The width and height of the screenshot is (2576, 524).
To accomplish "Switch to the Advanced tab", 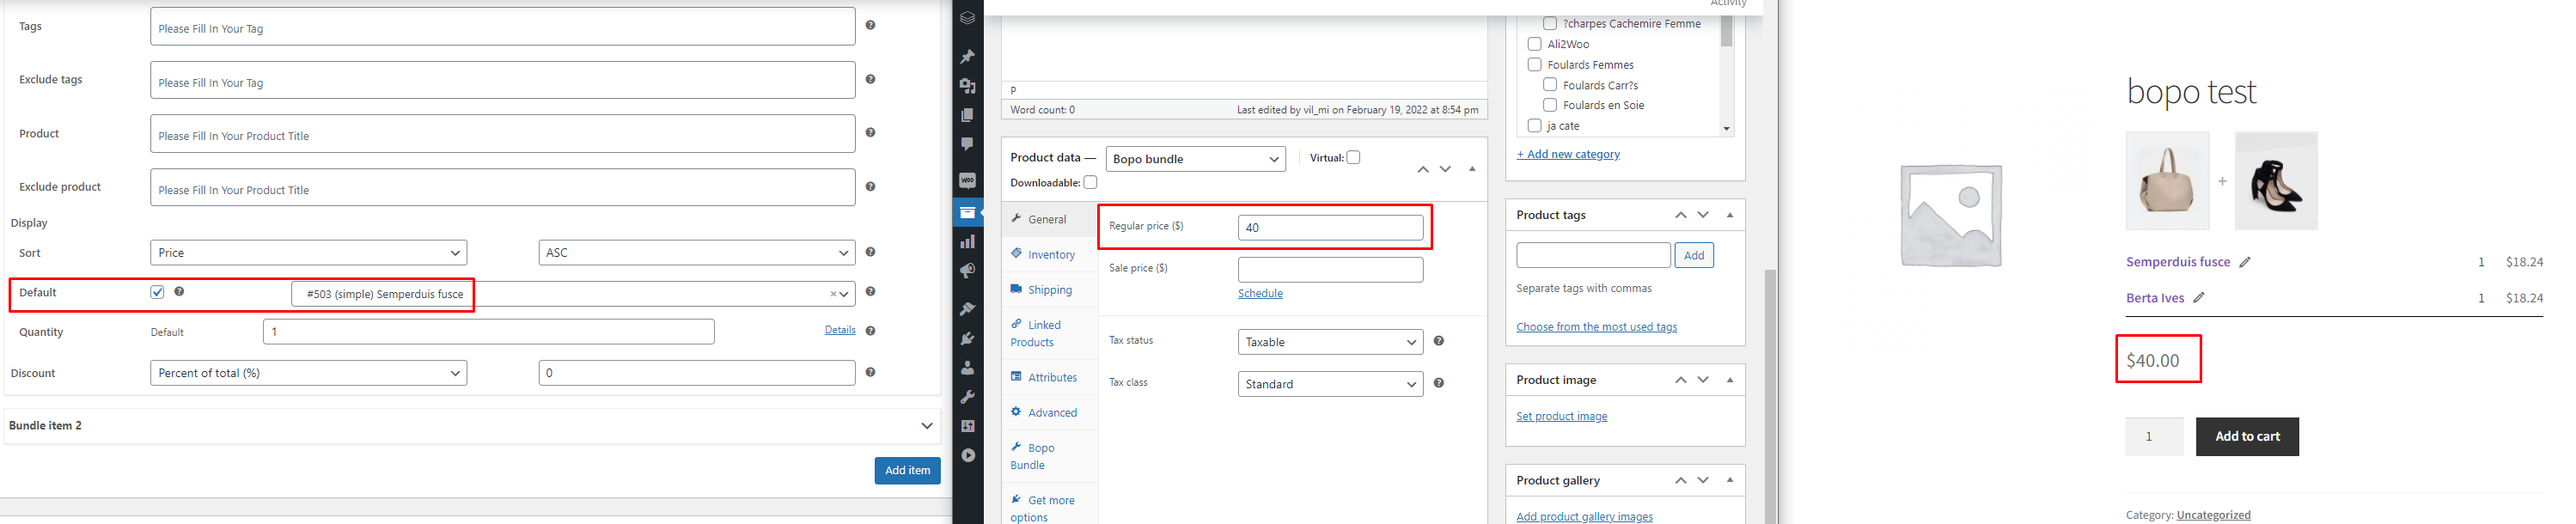I will coord(1050,412).
